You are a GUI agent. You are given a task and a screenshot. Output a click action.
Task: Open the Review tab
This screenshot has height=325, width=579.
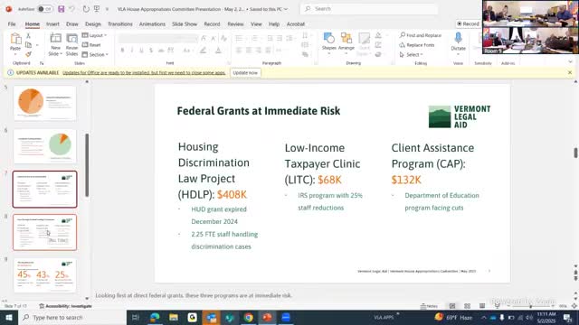(235, 24)
